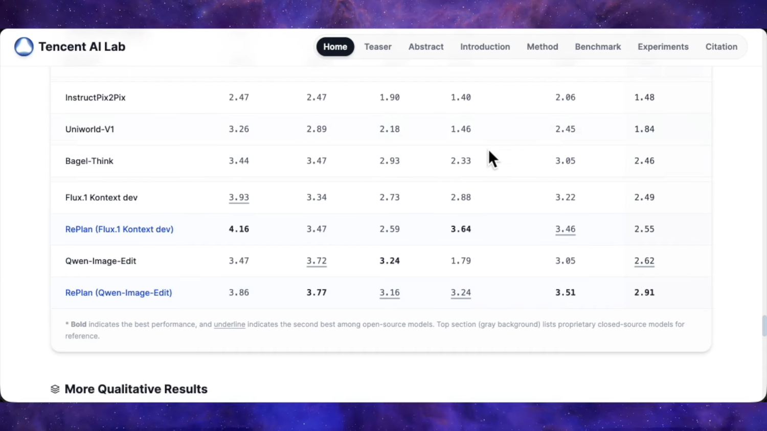Screen dimensions: 767x431
Task: Select the 2.89 value for Uniworld-V1
Action: pos(317,129)
